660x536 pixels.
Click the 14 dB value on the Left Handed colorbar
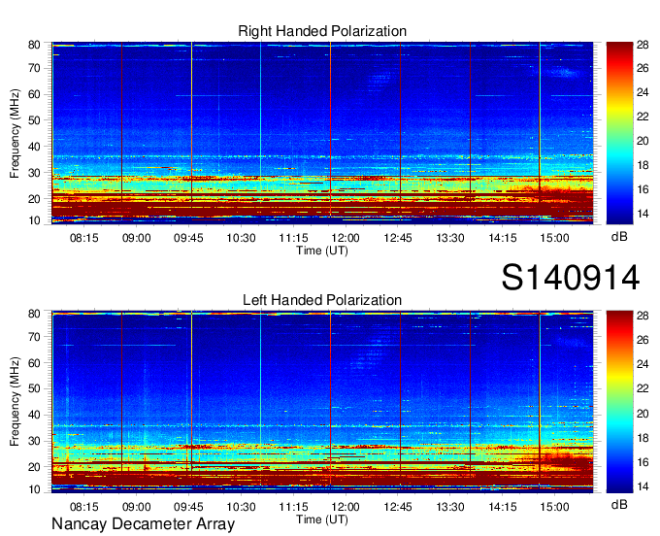pos(643,486)
